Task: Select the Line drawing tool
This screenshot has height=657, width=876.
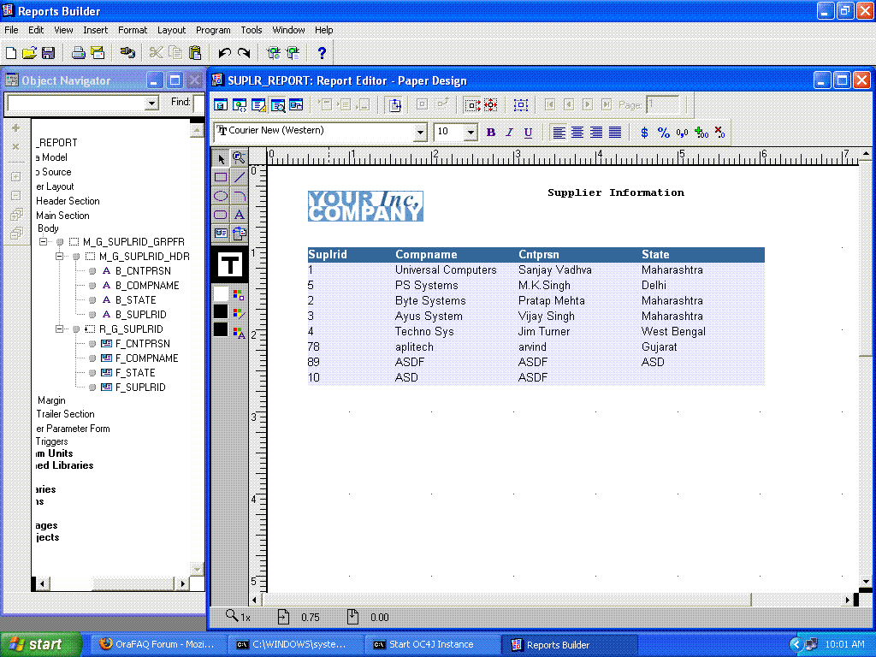Action: [240, 178]
